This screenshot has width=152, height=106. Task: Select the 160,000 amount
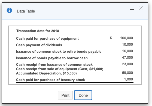pos(126,38)
